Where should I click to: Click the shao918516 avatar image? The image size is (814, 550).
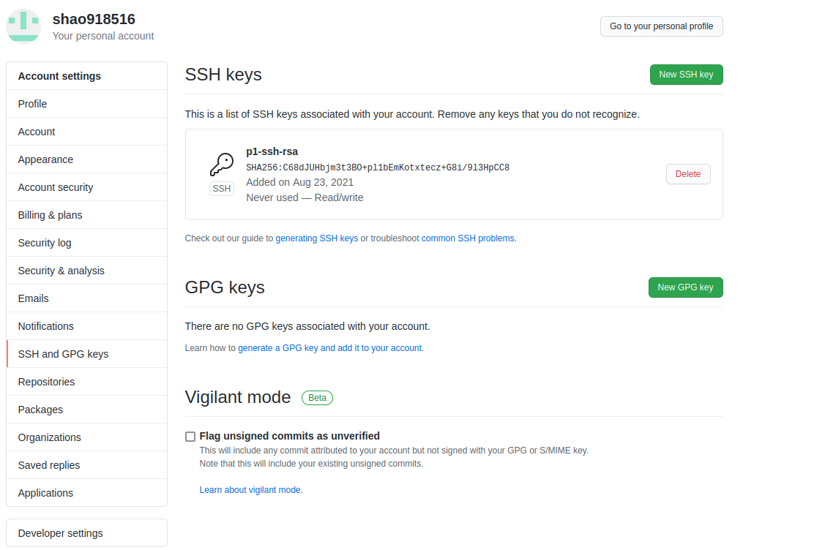[23, 26]
